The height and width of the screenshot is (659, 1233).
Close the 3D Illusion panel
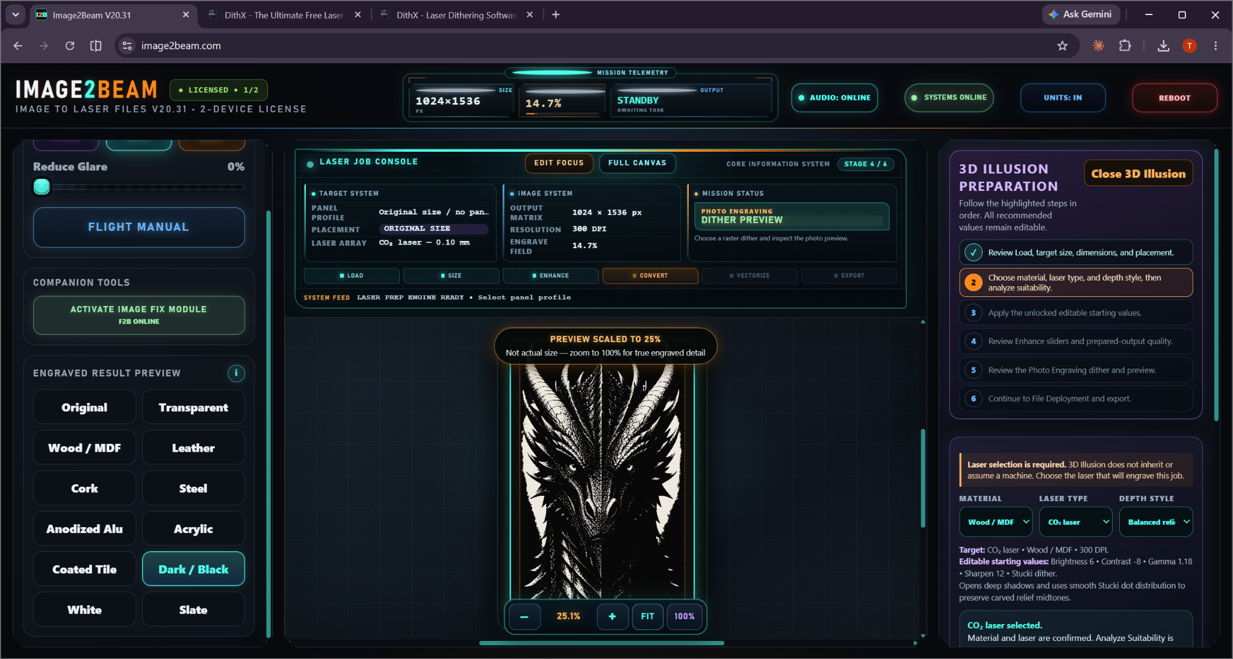click(x=1138, y=173)
